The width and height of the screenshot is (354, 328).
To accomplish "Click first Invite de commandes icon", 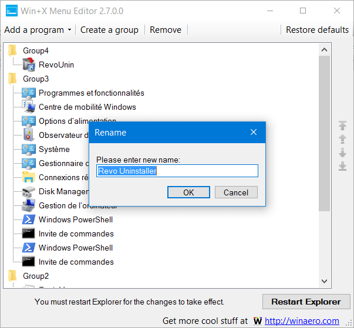I will point(28,234).
